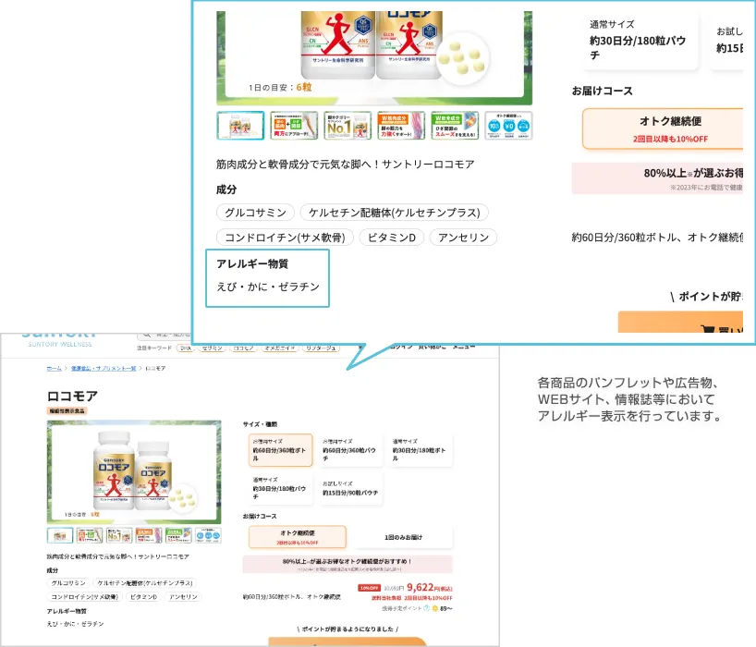This screenshot has height=647, width=756.
Task: Select last blue-circles thumbnail on small page gallery
Action: click(208, 535)
